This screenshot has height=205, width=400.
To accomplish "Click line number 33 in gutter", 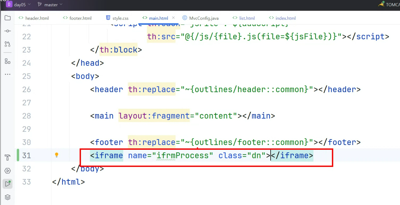I will coord(26,182).
